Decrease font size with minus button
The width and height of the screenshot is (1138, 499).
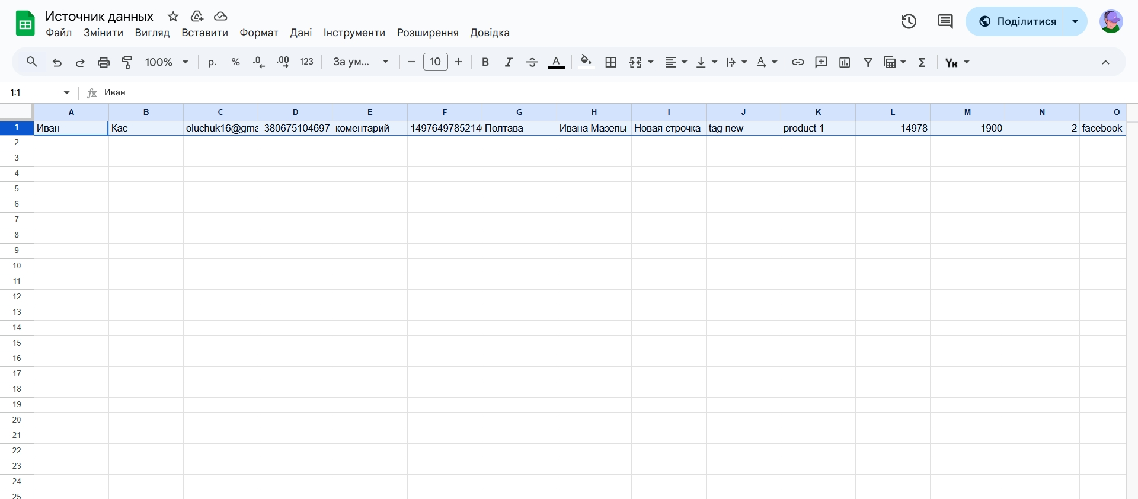pos(411,62)
